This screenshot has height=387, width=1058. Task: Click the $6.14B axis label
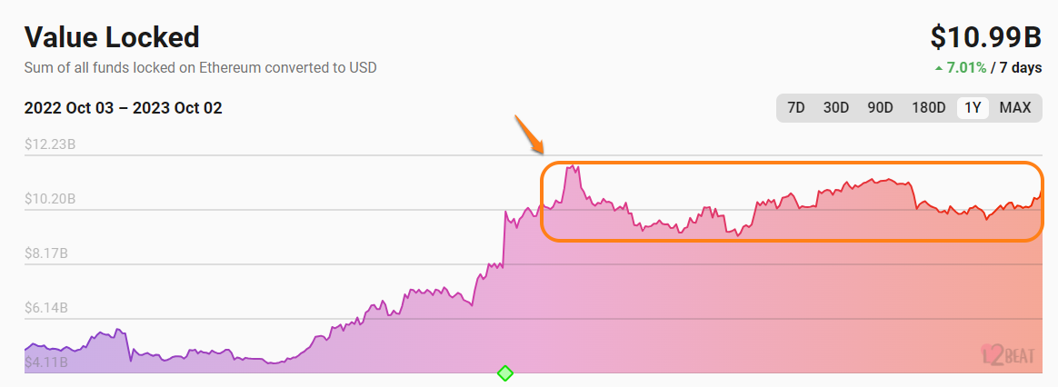point(49,308)
